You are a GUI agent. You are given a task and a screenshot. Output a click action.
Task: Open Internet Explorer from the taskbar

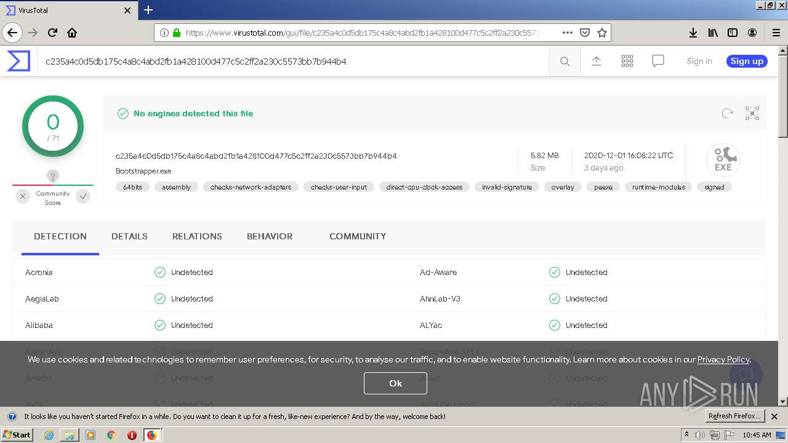[x=49, y=435]
